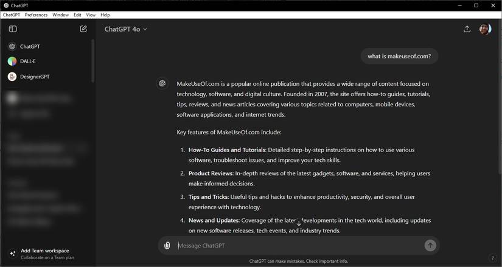Open the Preferences menu
This screenshot has height=267, width=502.
36,15
